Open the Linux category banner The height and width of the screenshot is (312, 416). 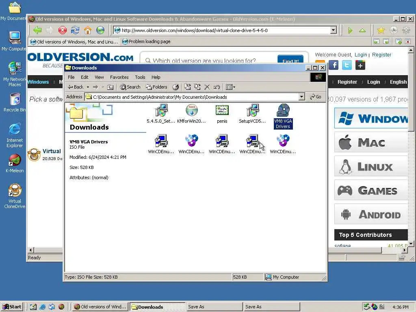click(371, 166)
